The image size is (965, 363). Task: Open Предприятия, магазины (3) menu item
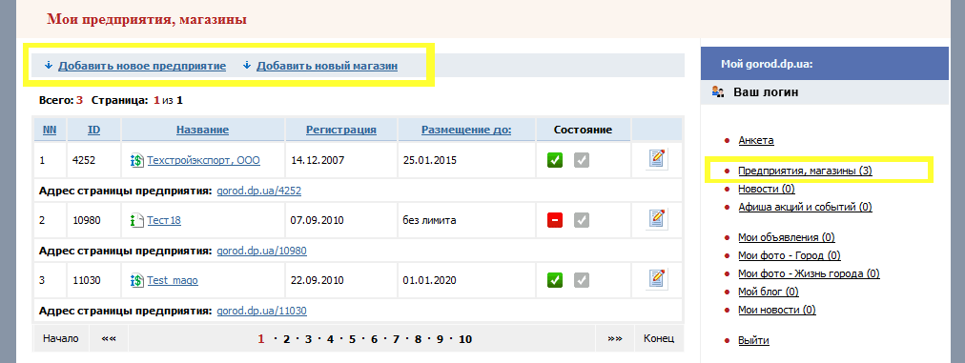(x=805, y=171)
